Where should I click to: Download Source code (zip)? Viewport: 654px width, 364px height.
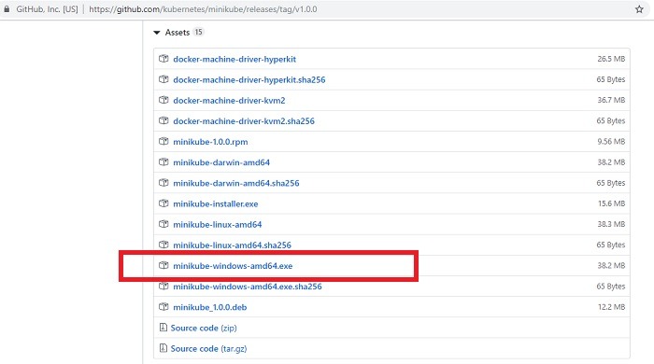204,328
